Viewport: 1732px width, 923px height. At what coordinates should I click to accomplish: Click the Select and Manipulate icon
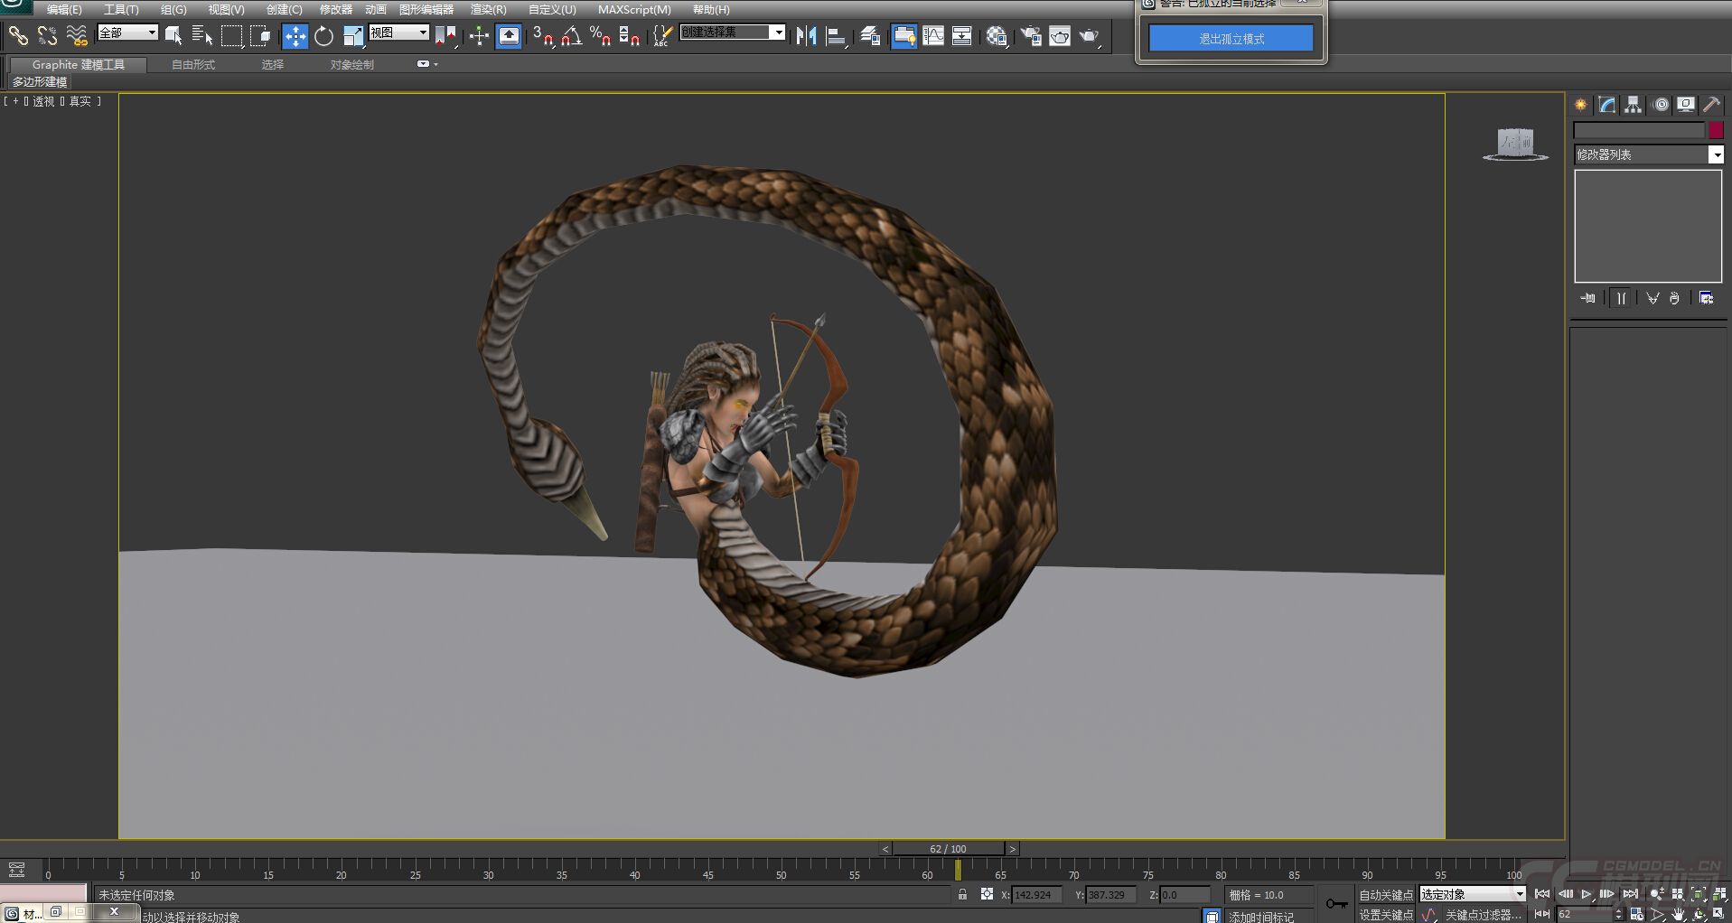pyautogui.click(x=479, y=36)
